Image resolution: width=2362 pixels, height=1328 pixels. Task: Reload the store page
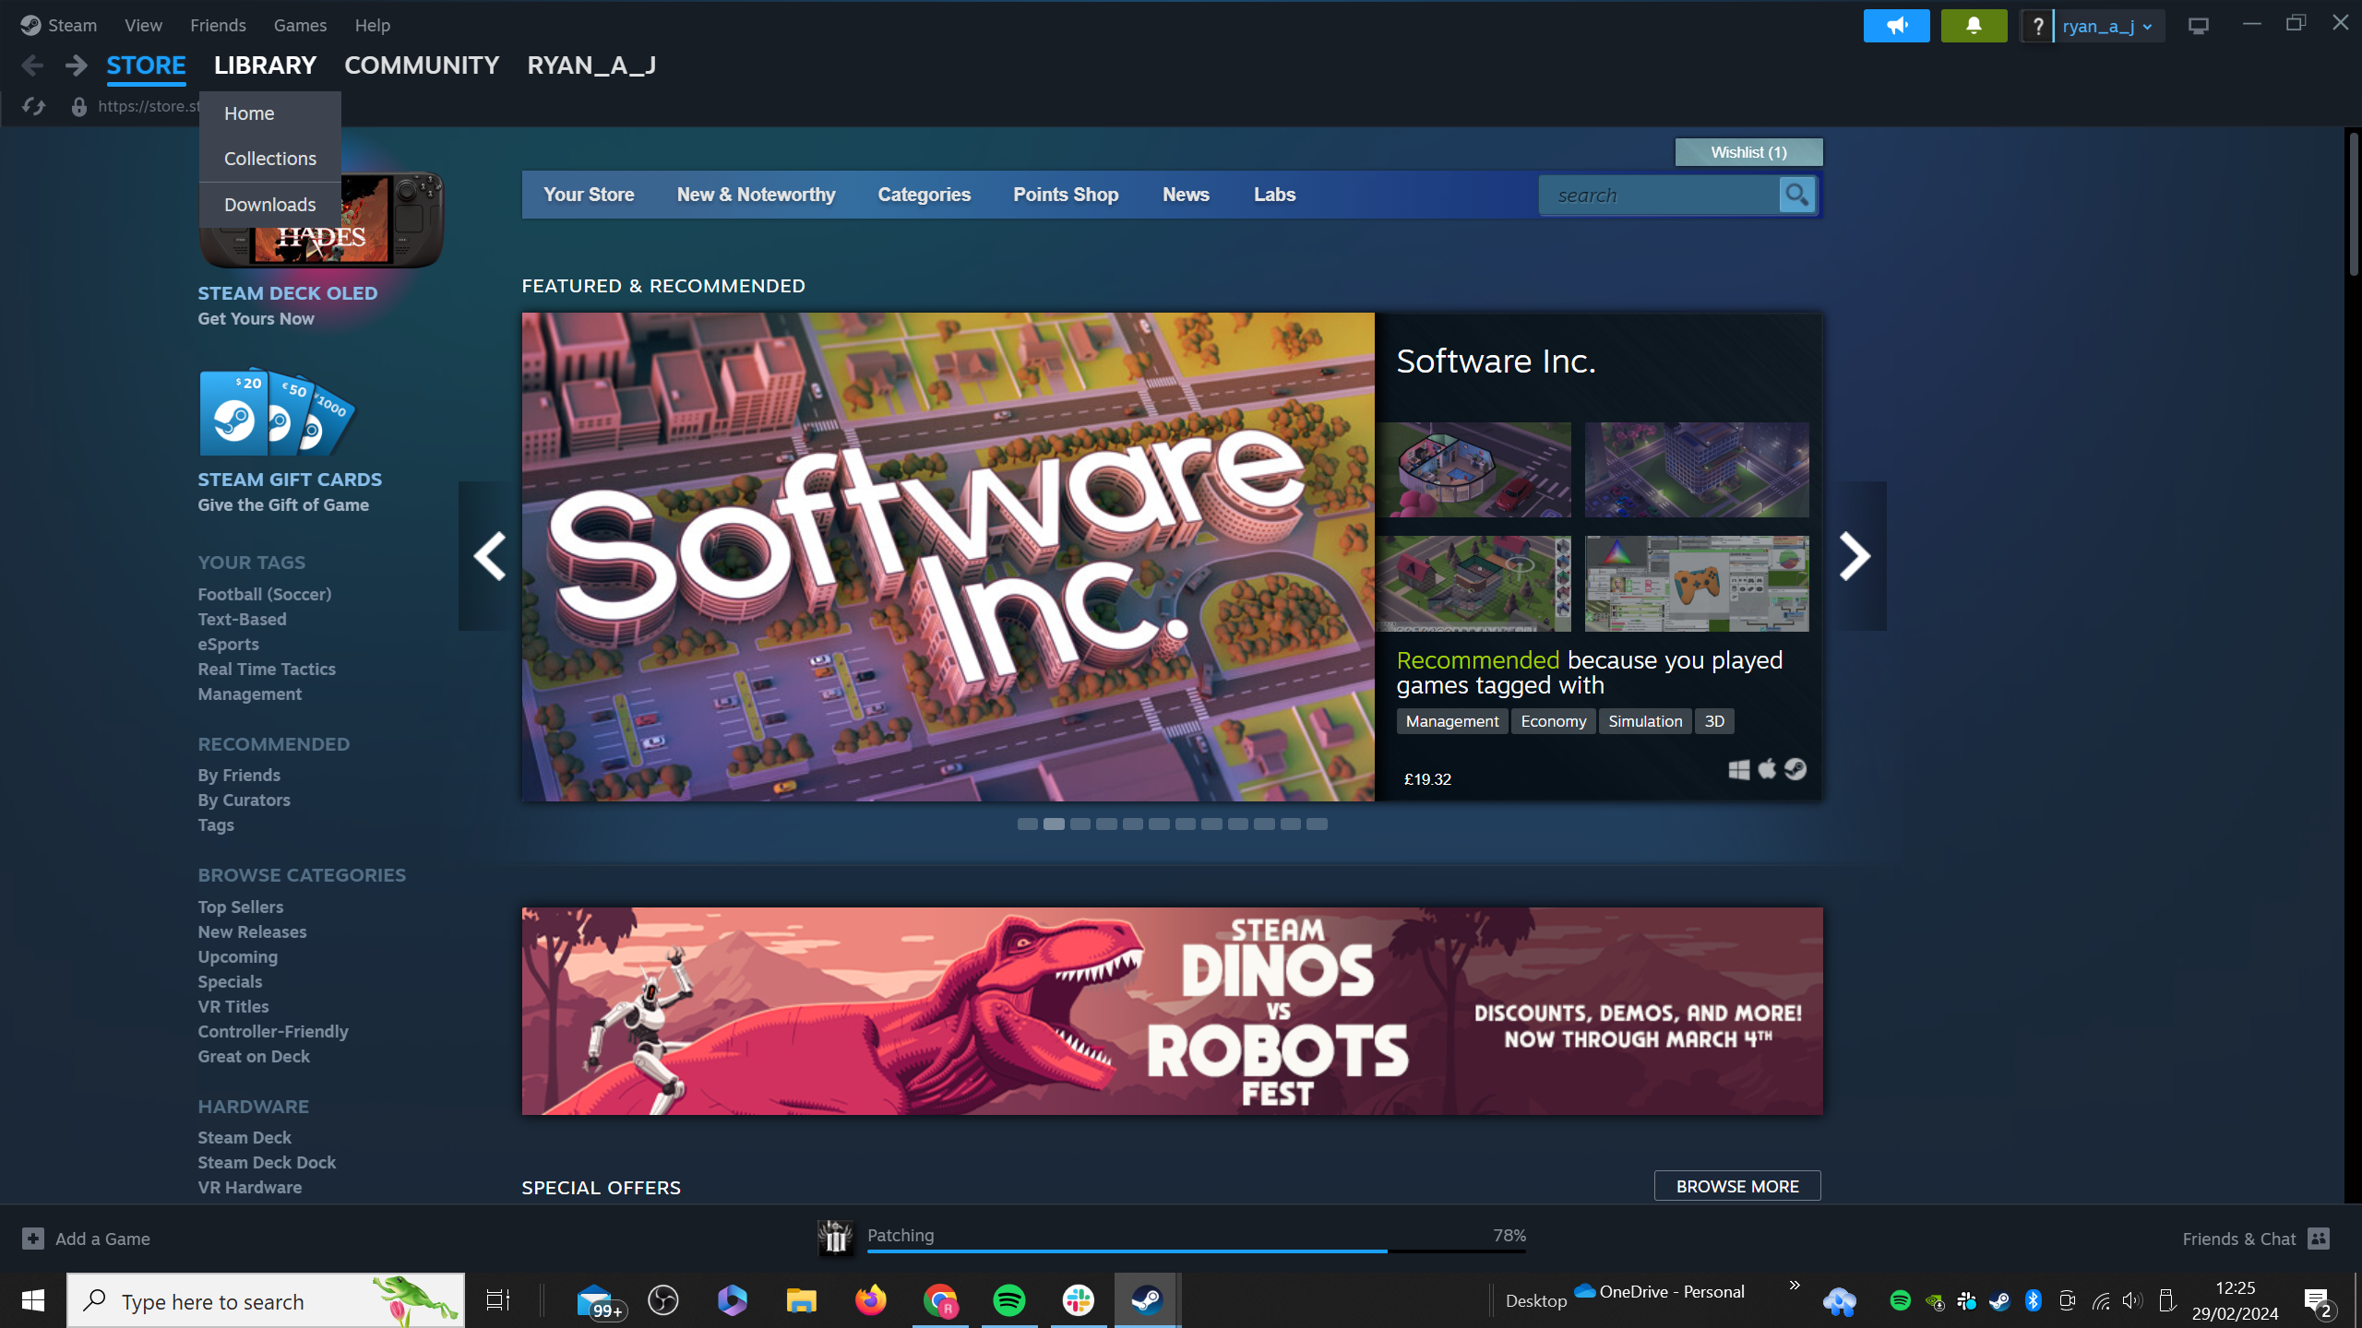point(34,107)
